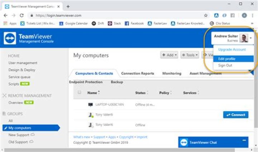Sort the table by Services column

point(191,93)
